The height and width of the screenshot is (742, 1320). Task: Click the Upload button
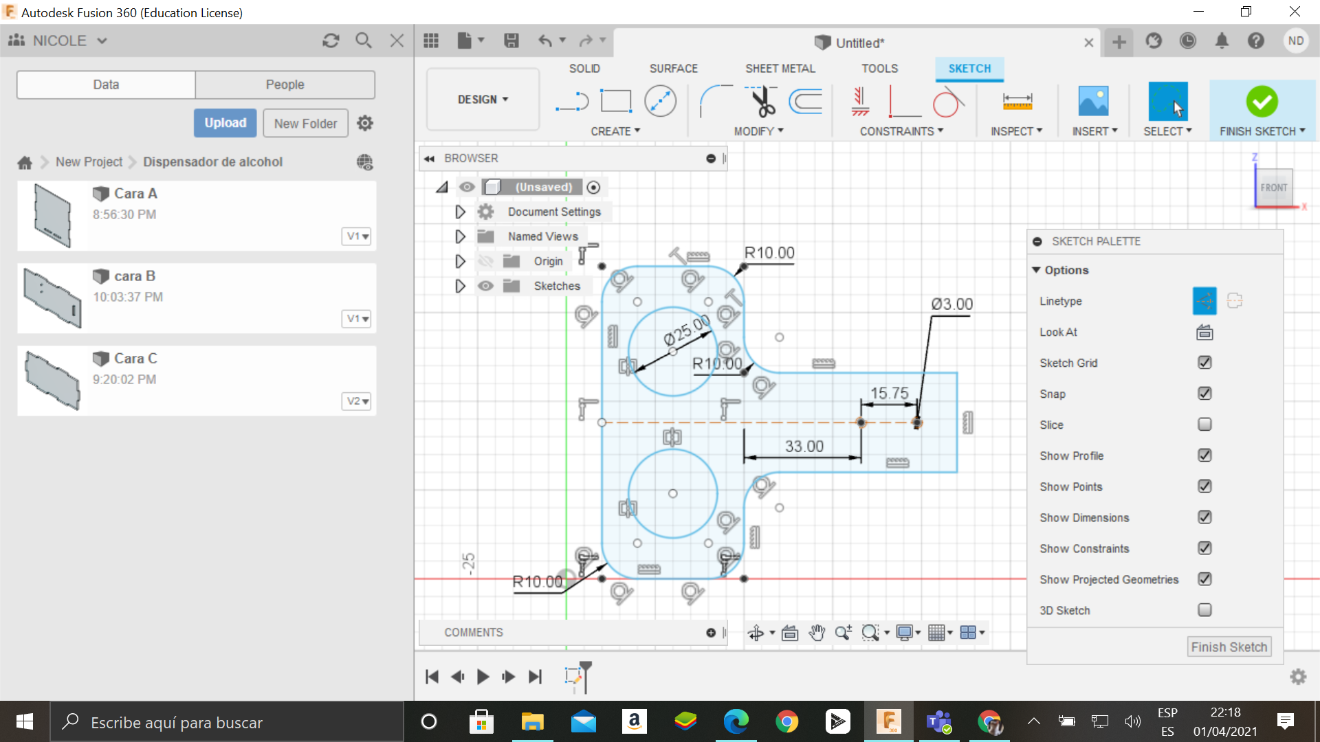pos(224,122)
